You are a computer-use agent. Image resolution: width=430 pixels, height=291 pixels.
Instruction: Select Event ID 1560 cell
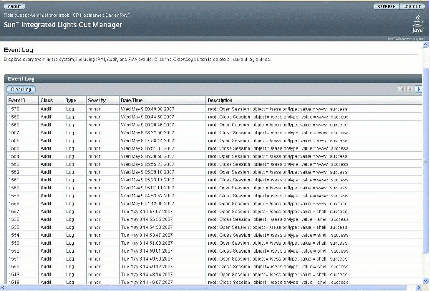coord(23,188)
